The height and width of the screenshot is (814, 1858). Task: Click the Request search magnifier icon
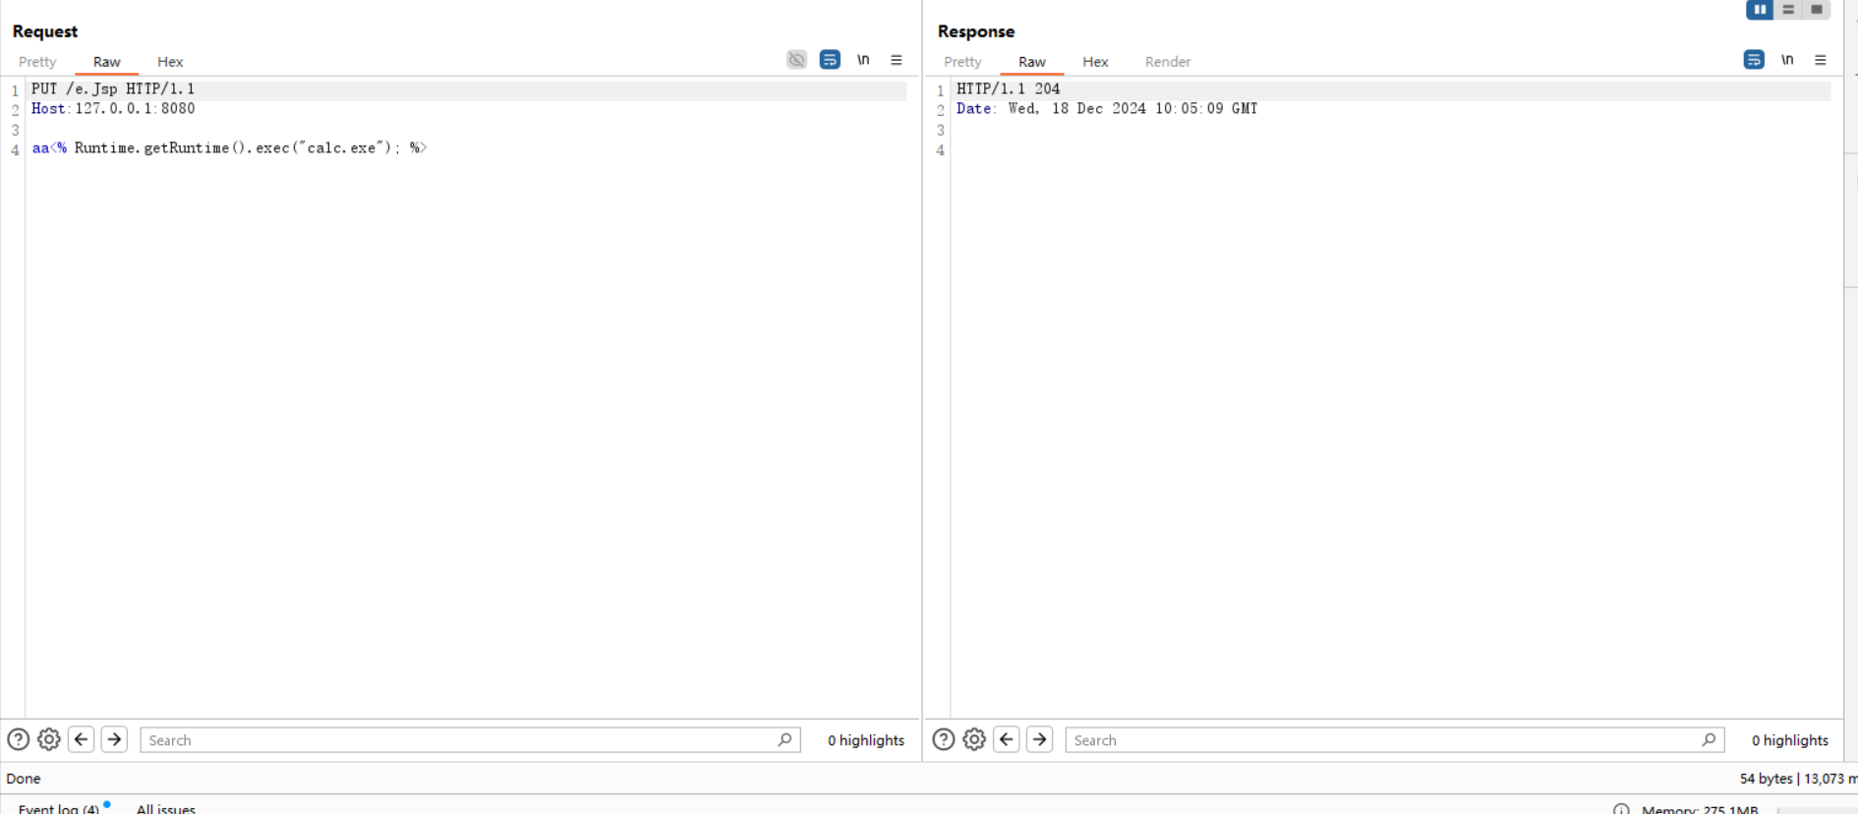784,740
